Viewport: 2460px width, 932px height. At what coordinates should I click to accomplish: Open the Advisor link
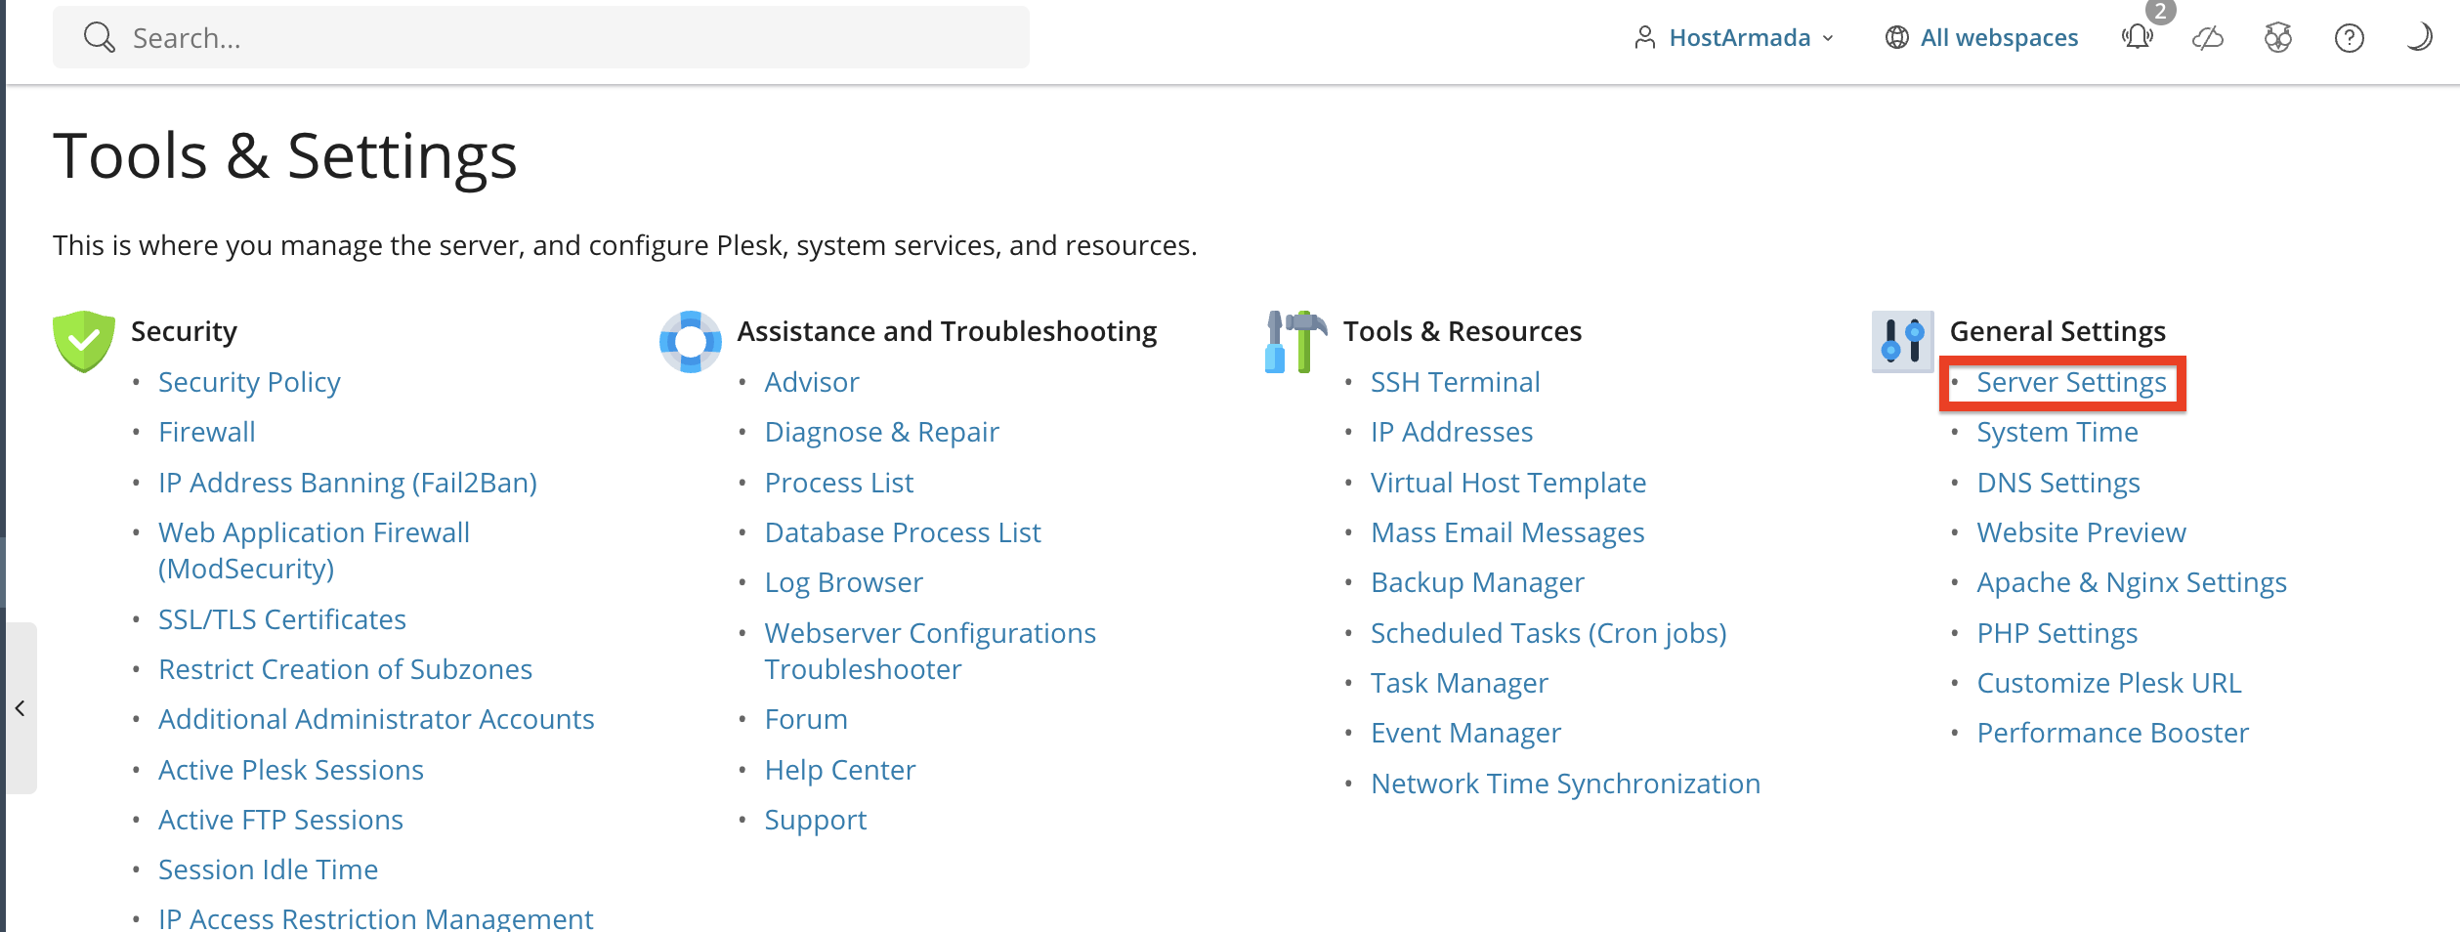[x=812, y=382]
